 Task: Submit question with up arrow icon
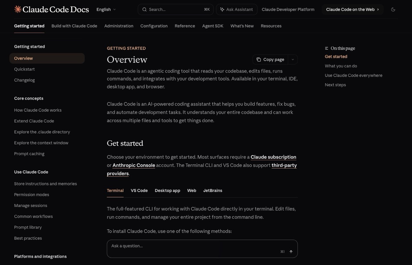point(291,252)
